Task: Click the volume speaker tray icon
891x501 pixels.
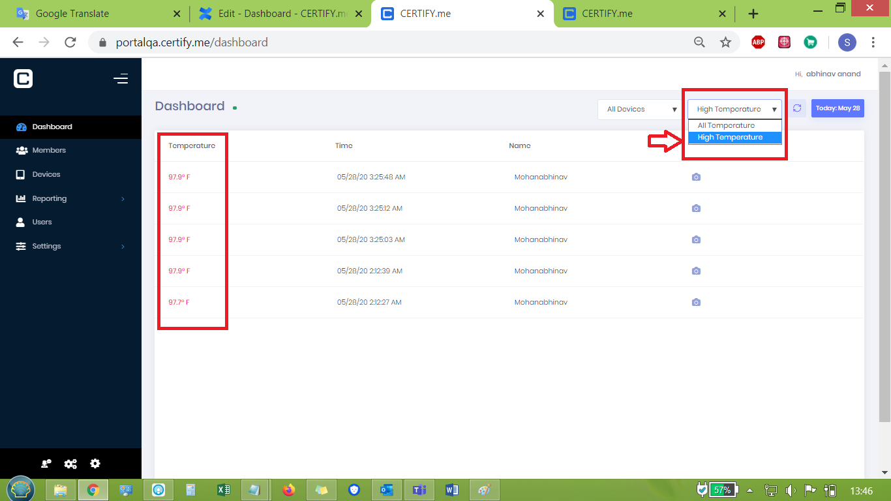Action: click(x=790, y=491)
